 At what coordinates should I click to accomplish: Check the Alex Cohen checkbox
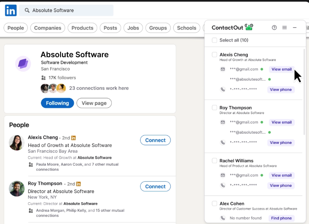(x=215, y=203)
